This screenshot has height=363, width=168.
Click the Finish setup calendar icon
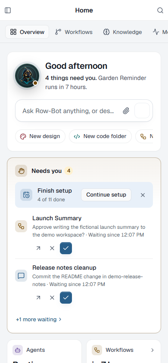[x=26, y=195]
